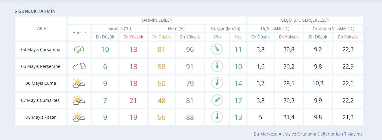Image resolution: width=382 pixels, height=140 pixels.
Task: Click the 'Nem (%)' header cell
Action: coord(176,29)
